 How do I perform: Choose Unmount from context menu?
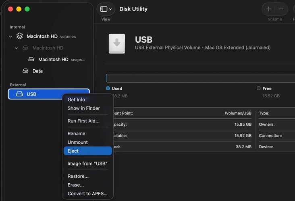point(88,142)
